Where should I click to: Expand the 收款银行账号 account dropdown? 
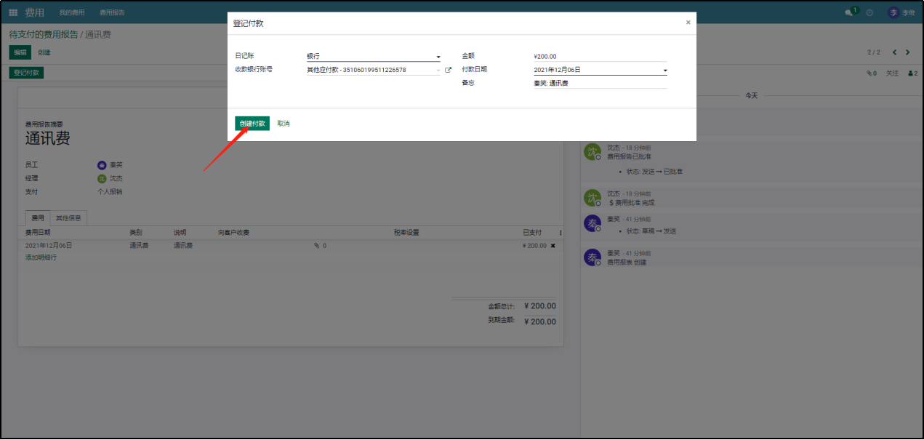click(x=438, y=71)
